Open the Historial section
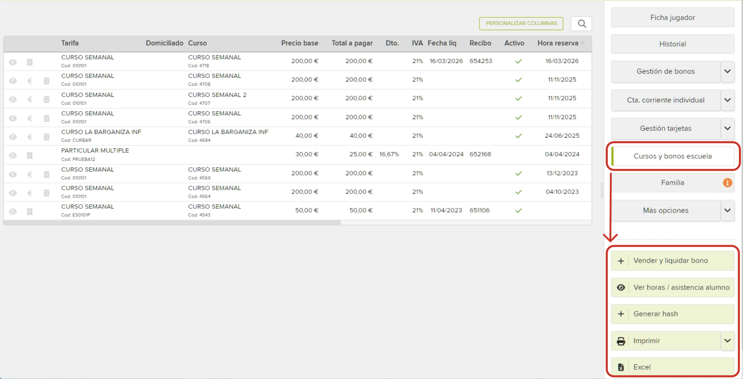The image size is (743, 379). click(x=673, y=44)
